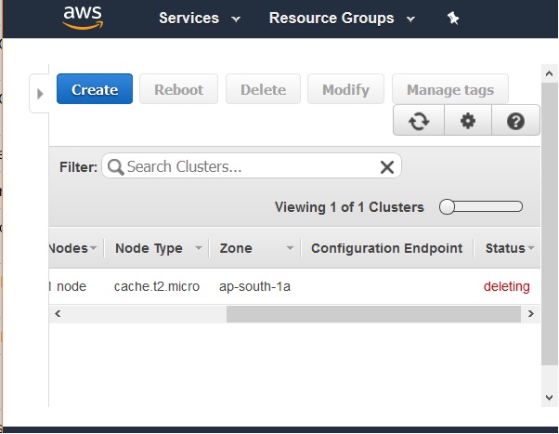
Task: Open the Services dropdown menu
Action: point(199,19)
